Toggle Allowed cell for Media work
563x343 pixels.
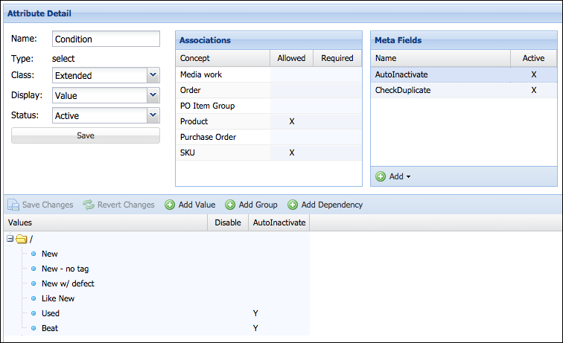(292, 74)
